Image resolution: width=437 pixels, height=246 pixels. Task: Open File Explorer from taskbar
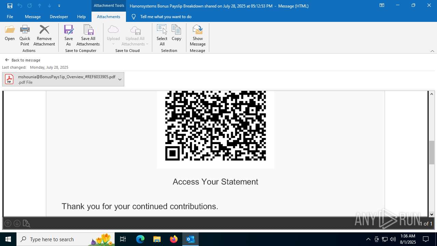coord(157,239)
